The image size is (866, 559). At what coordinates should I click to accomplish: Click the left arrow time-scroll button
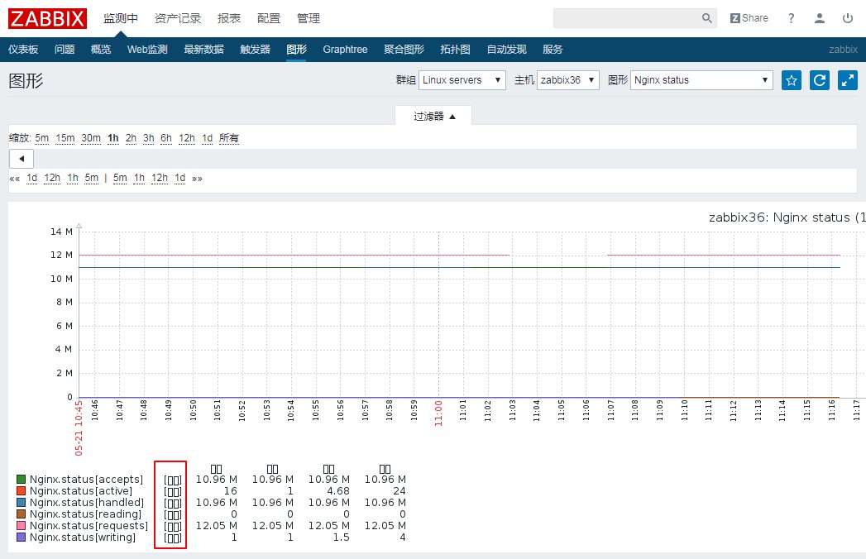tap(22, 158)
